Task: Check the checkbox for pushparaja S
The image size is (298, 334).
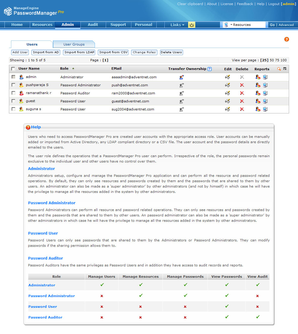Action: tap(13, 85)
